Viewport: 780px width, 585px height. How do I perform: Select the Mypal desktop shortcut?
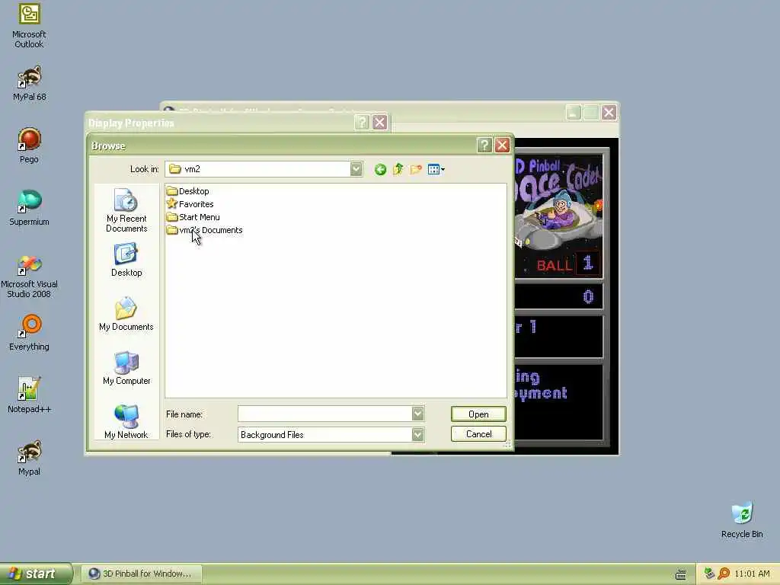coord(29,458)
